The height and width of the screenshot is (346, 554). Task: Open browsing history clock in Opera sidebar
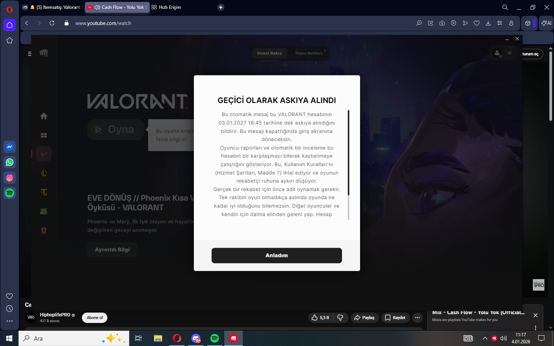click(x=10, y=309)
